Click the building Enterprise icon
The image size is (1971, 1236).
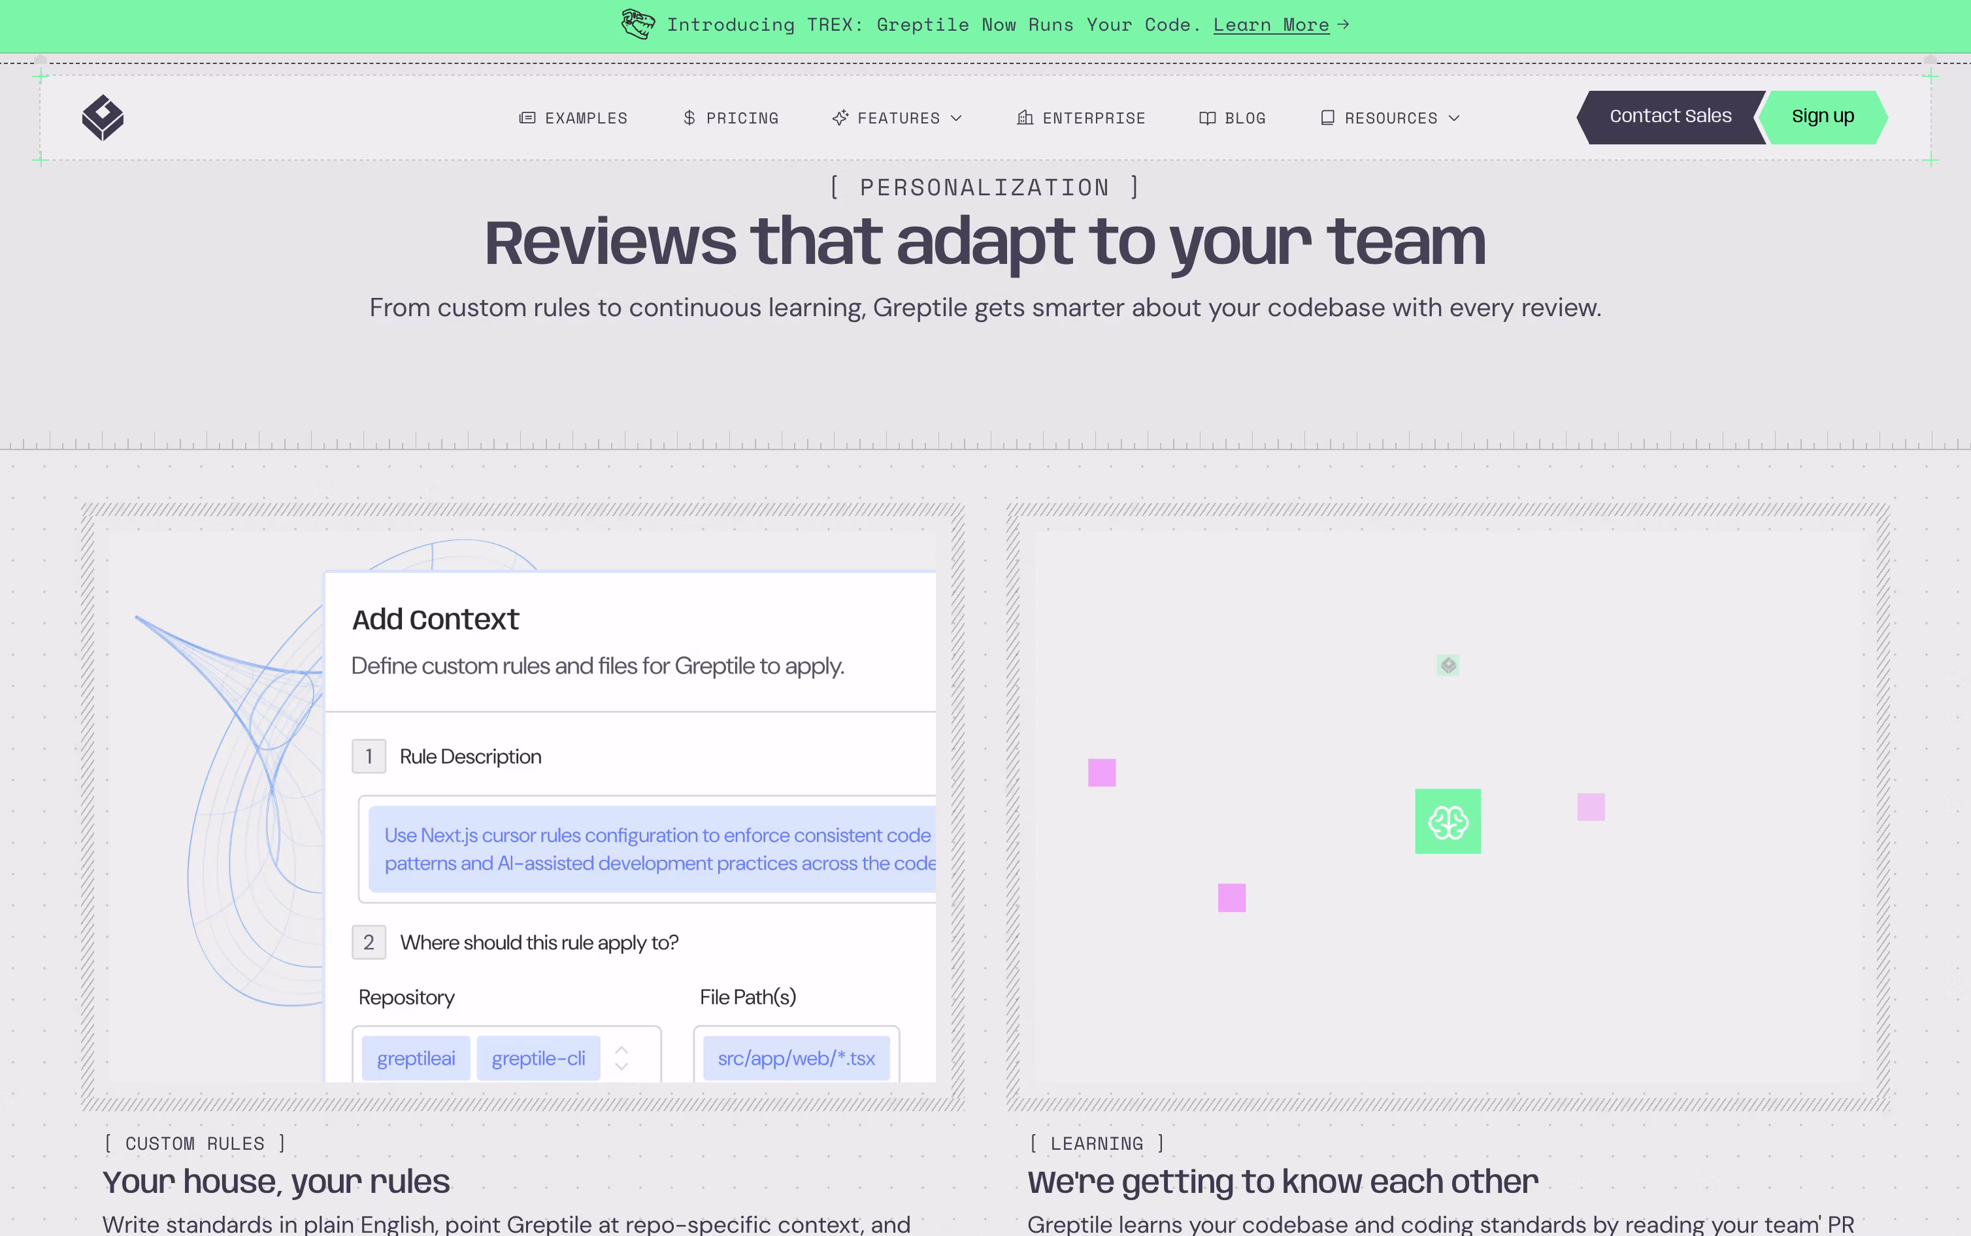tap(1025, 118)
